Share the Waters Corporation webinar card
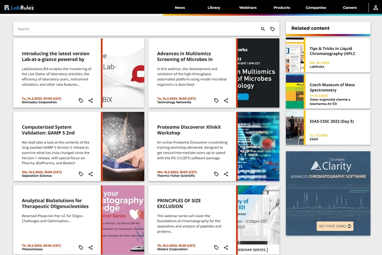This screenshot has height=255, width=382. click(x=226, y=248)
